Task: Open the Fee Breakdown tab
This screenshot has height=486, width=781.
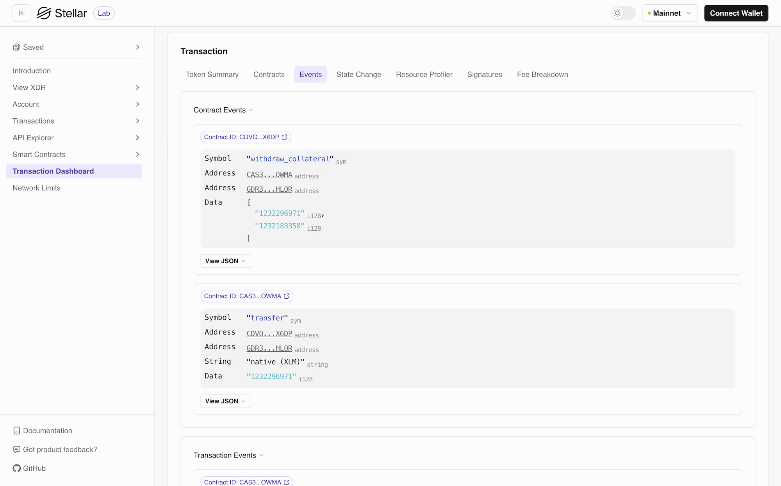Action: (x=542, y=75)
